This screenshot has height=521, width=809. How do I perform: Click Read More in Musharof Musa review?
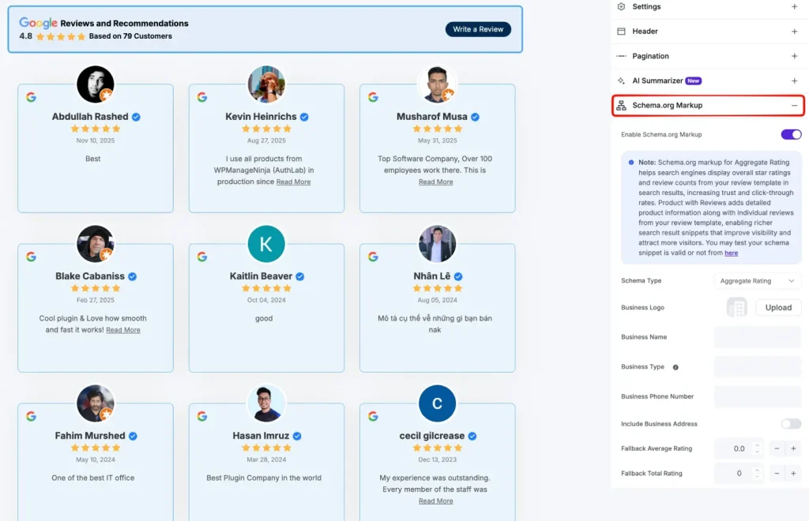pos(435,182)
